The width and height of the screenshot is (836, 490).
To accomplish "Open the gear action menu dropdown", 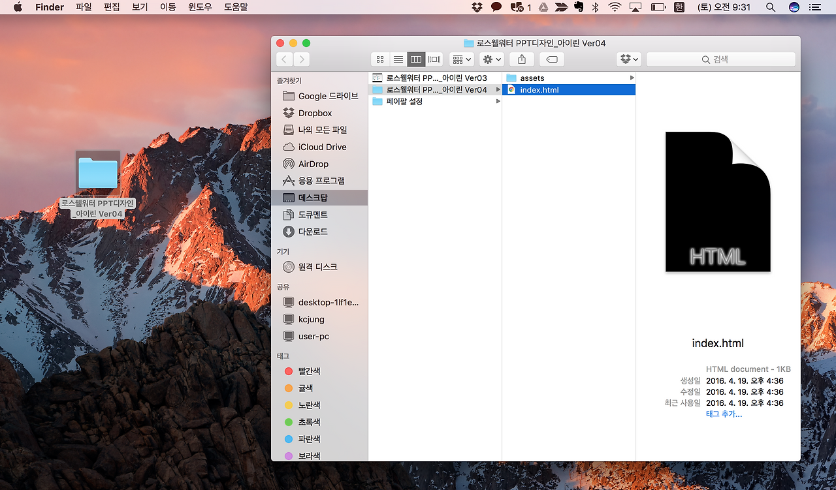I will pyautogui.click(x=491, y=59).
